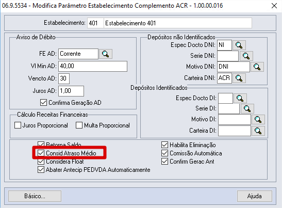Open lookup magnifier for FE AD field
Viewport: 282px width, 208px height.
point(106,54)
